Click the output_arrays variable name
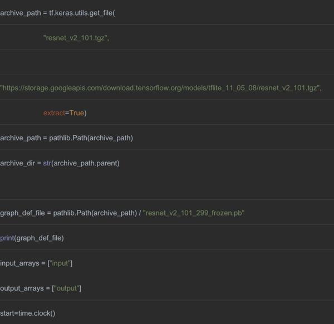Viewport: 334px width, 324px height. pos(22,288)
